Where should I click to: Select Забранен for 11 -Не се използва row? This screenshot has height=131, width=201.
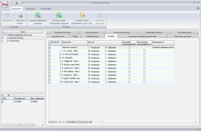pos(106,54)
